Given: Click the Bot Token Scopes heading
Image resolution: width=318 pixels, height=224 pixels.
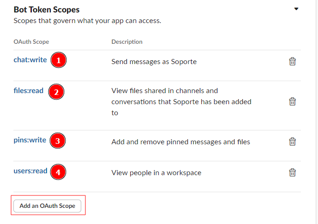Looking at the screenshot, I should (47, 10).
